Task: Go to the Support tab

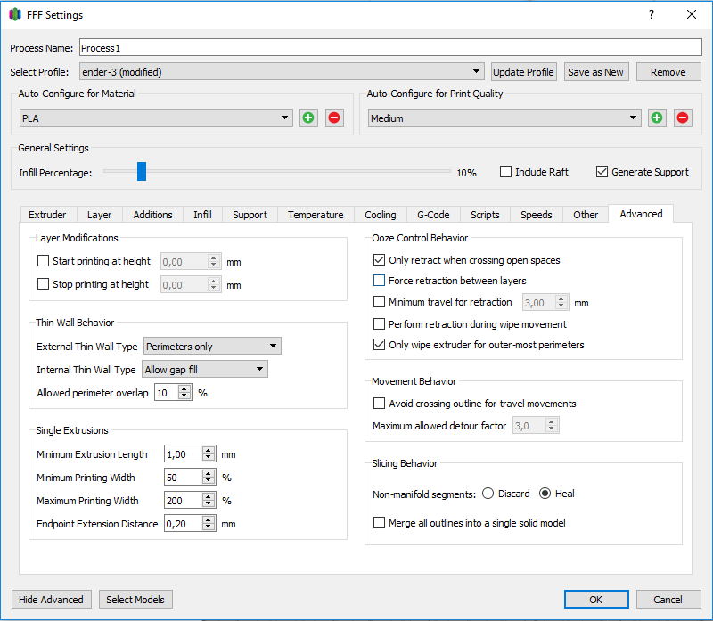Action: click(x=250, y=215)
